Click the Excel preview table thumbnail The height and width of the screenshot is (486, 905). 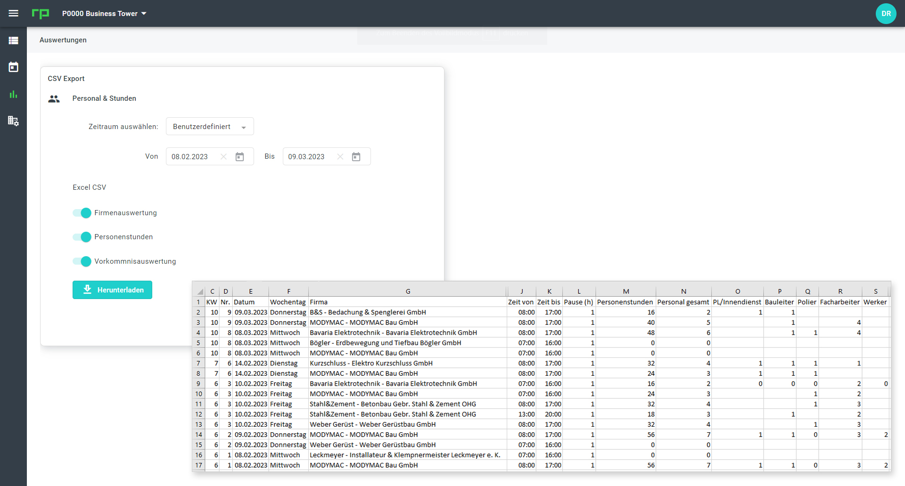[x=541, y=377]
